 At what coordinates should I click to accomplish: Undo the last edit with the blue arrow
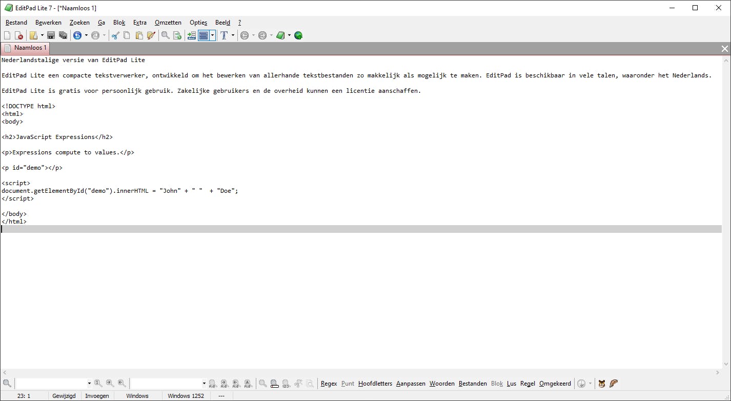point(77,35)
